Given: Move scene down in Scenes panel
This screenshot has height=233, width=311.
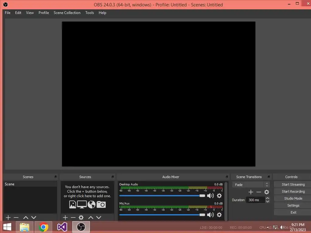Looking at the screenshot, I should [x=34, y=217].
